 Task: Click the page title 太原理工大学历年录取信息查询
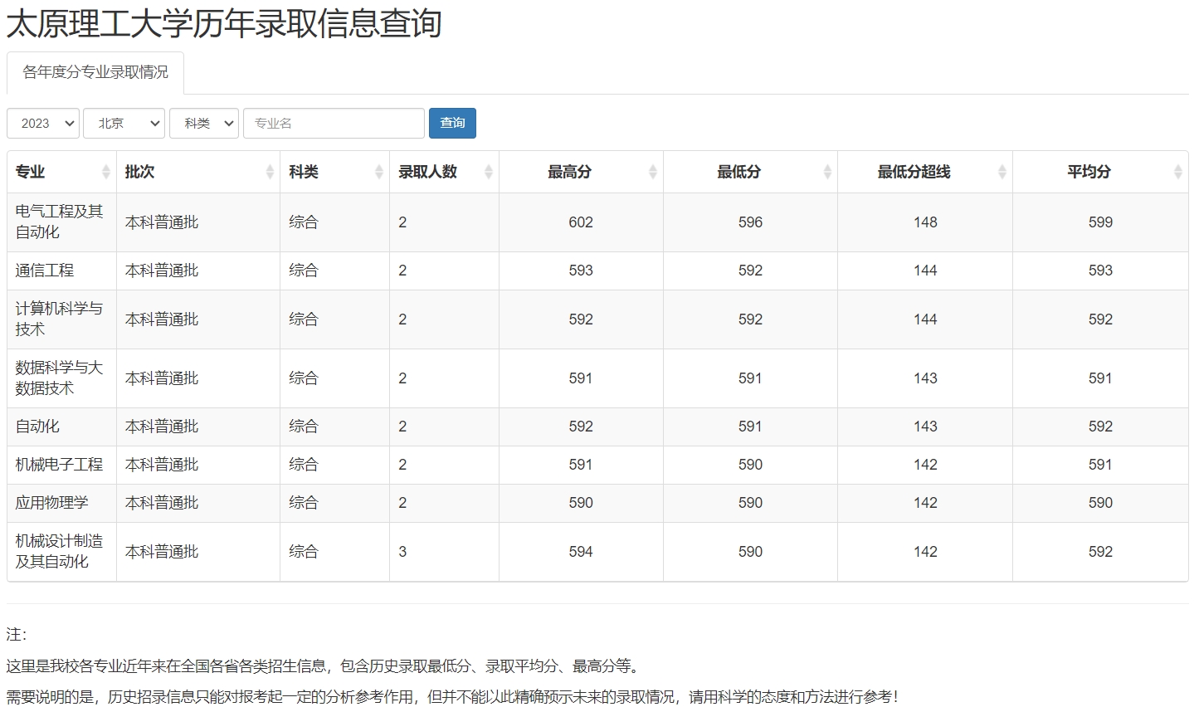[x=224, y=23]
